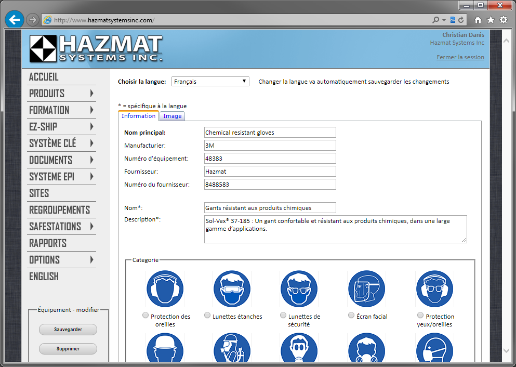Open the RAPPORTS menu item
This screenshot has width=516, height=367.
tap(48, 243)
